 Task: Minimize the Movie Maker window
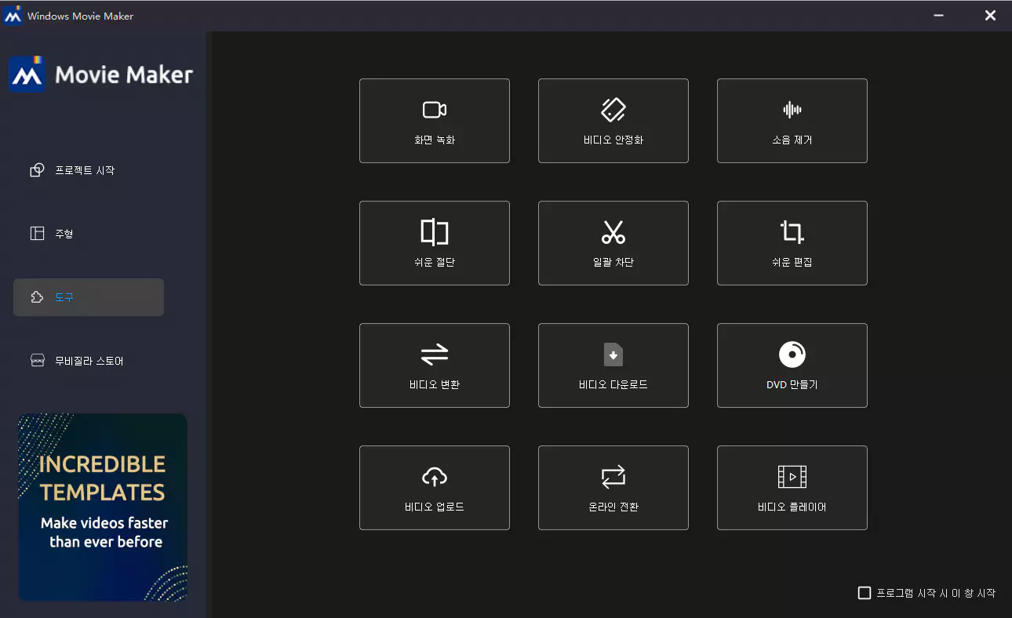coord(937,16)
